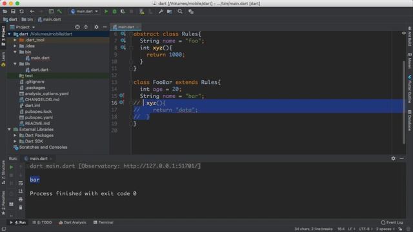Collapse code fold marker at line 13
Viewport: 413px width, 232px height.
tap(131, 82)
